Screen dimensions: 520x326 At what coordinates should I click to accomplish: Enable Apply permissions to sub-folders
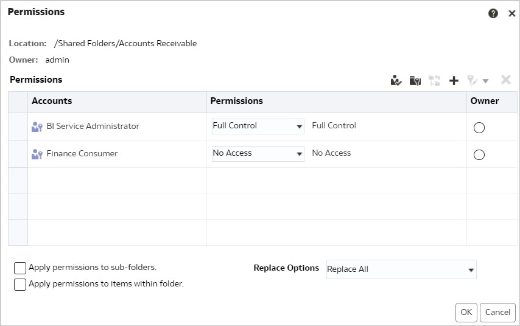(x=20, y=268)
